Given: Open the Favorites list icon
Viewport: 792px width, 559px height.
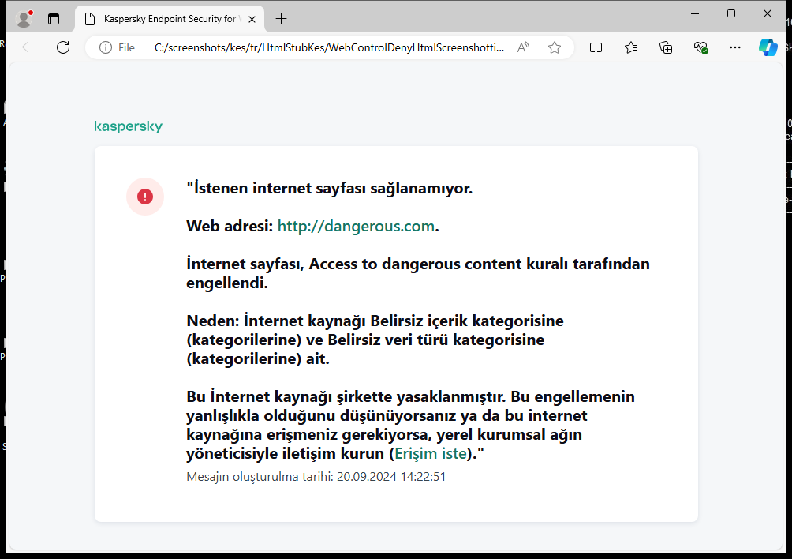Looking at the screenshot, I should pos(631,47).
